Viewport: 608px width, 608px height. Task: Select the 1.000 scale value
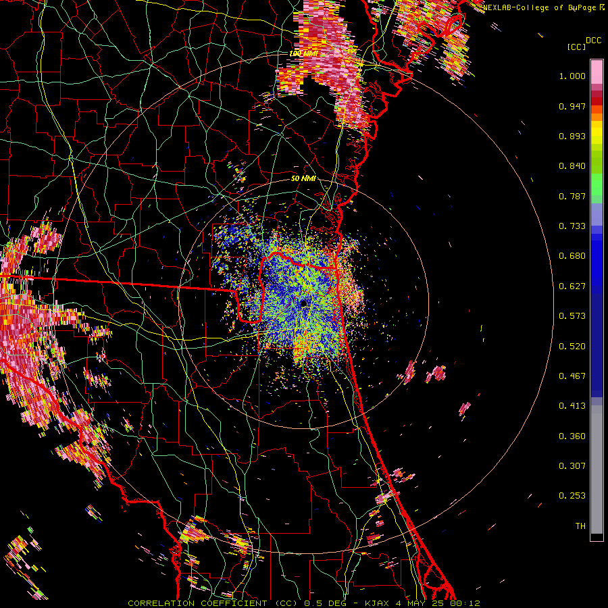coord(572,76)
